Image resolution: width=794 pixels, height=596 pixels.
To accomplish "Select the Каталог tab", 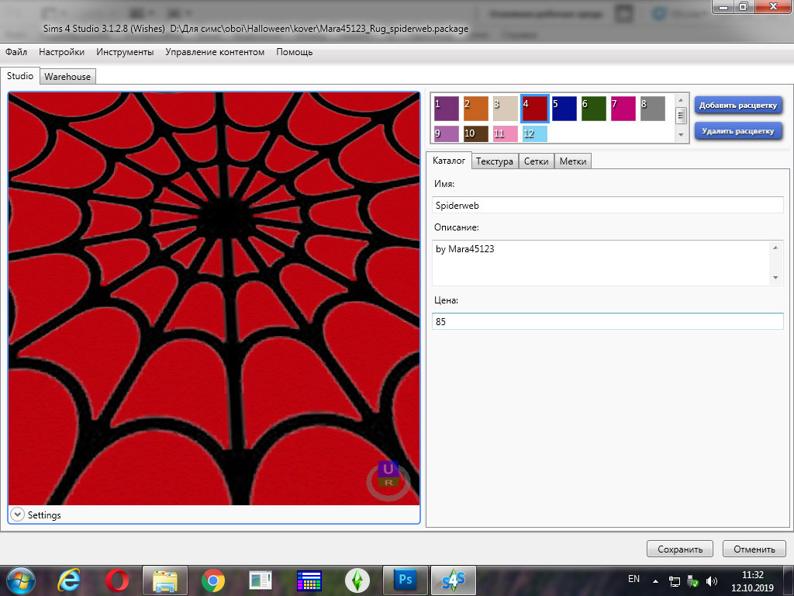I will pos(449,161).
